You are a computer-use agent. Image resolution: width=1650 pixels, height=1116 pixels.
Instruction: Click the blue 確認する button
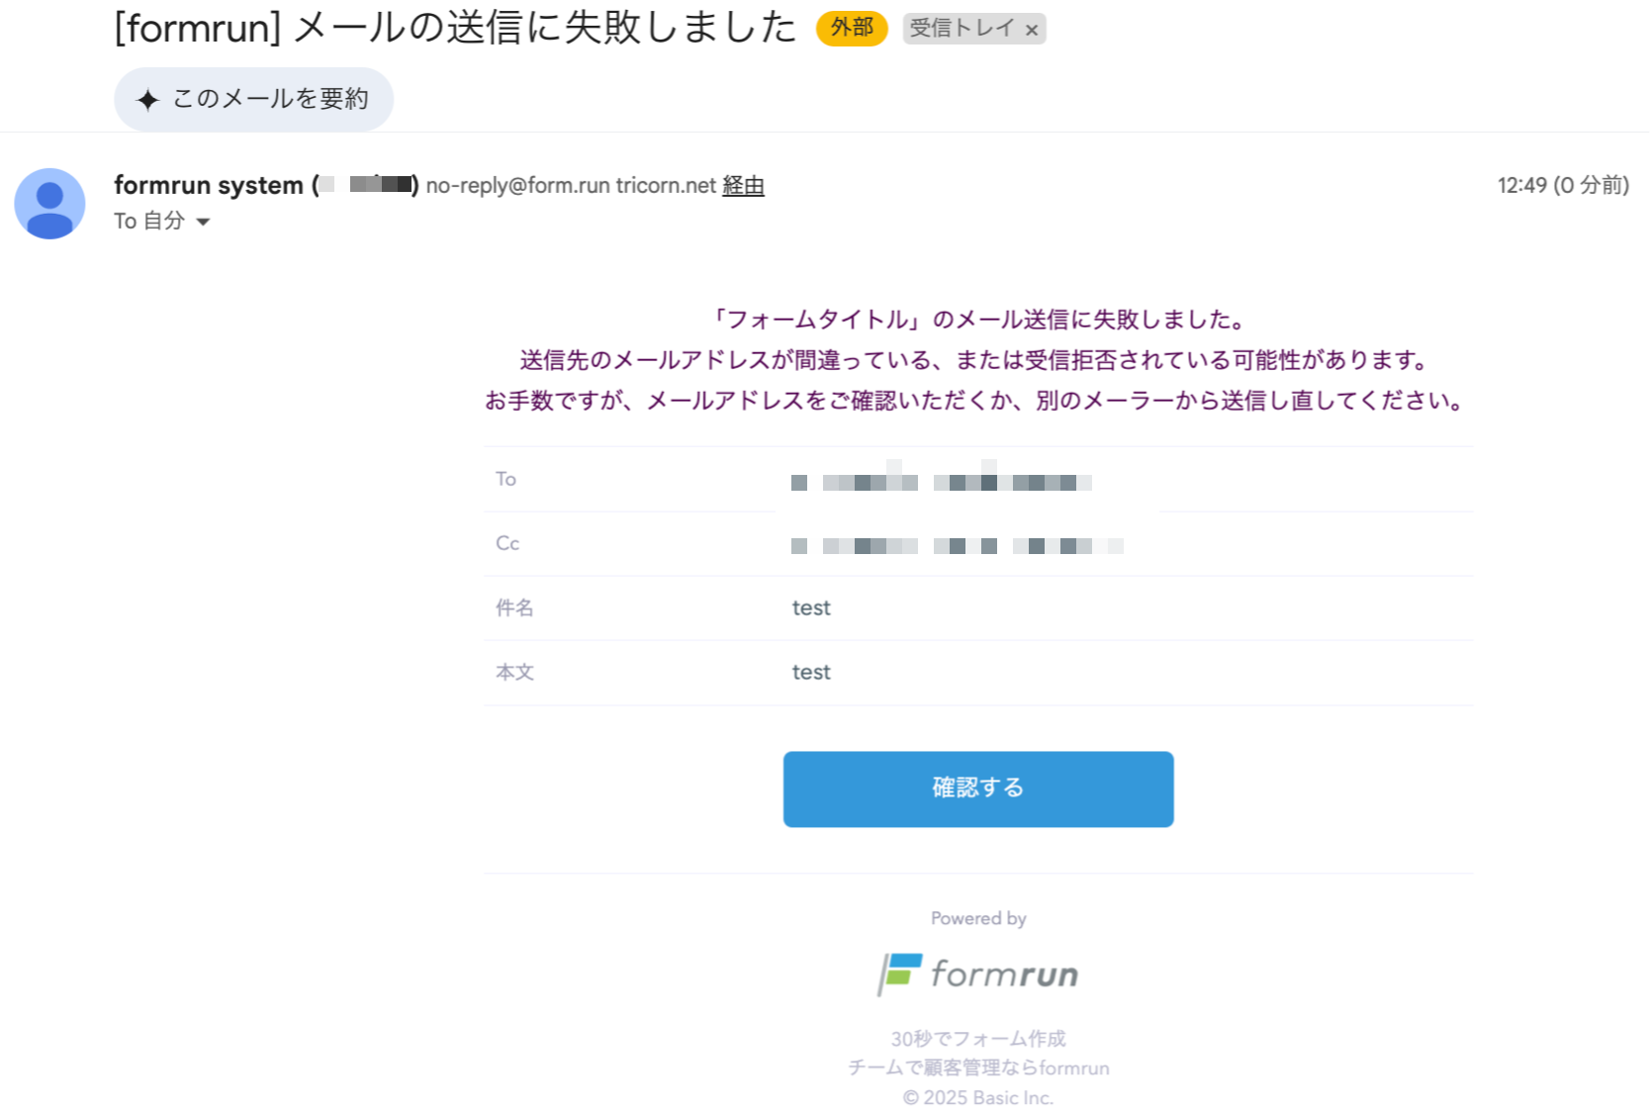coord(978,789)
